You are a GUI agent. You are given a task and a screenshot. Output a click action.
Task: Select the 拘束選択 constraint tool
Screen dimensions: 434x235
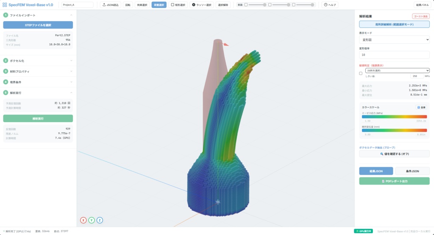tap(142, 5)
